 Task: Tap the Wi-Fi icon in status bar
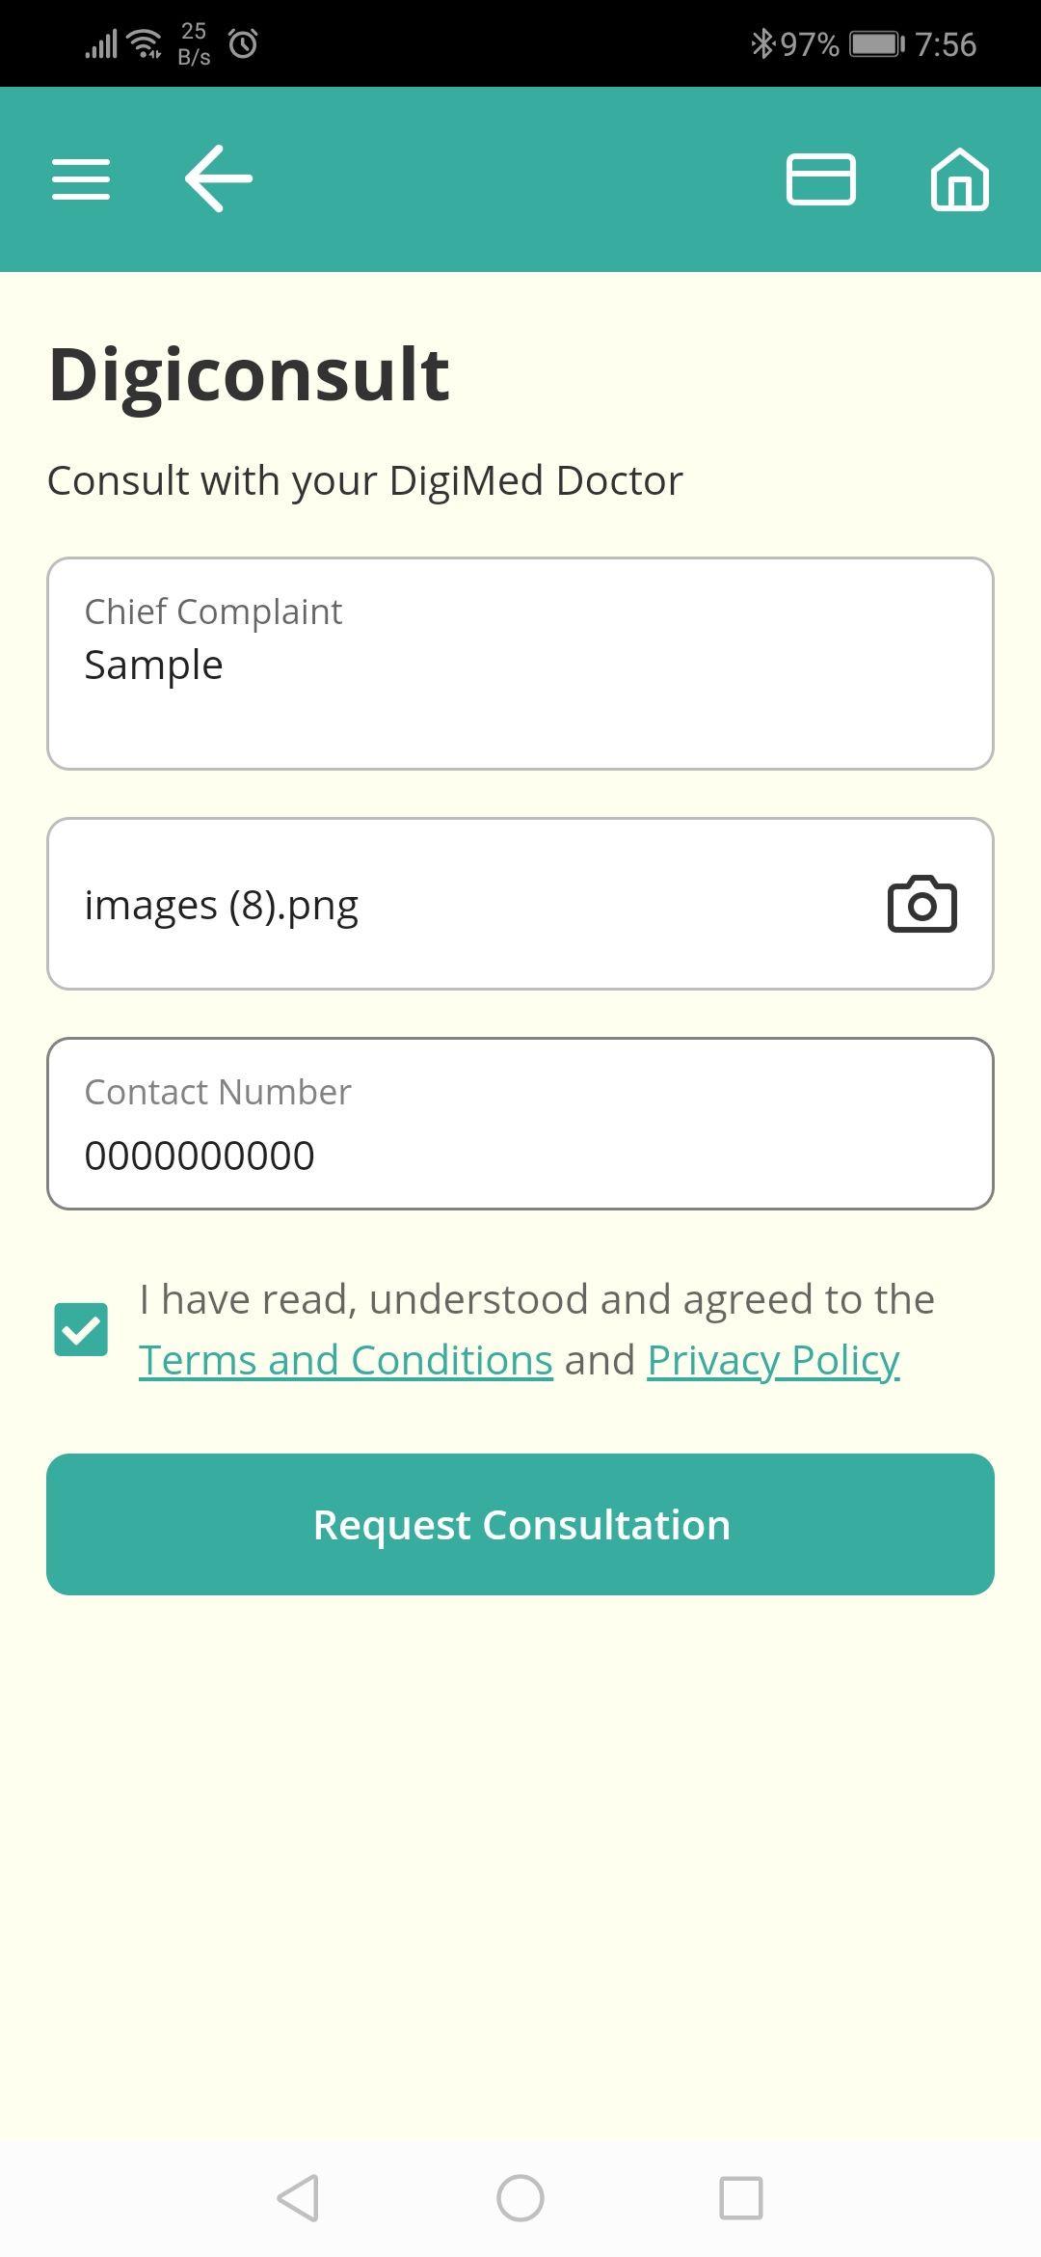click(x=146, y=43)
